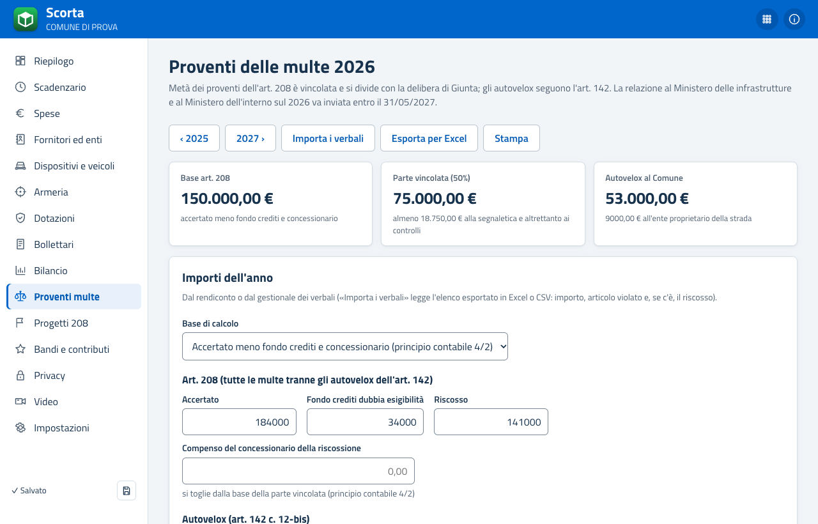Click the Esporta per Excel button
The image size is (818, 524).
(429, 138)
